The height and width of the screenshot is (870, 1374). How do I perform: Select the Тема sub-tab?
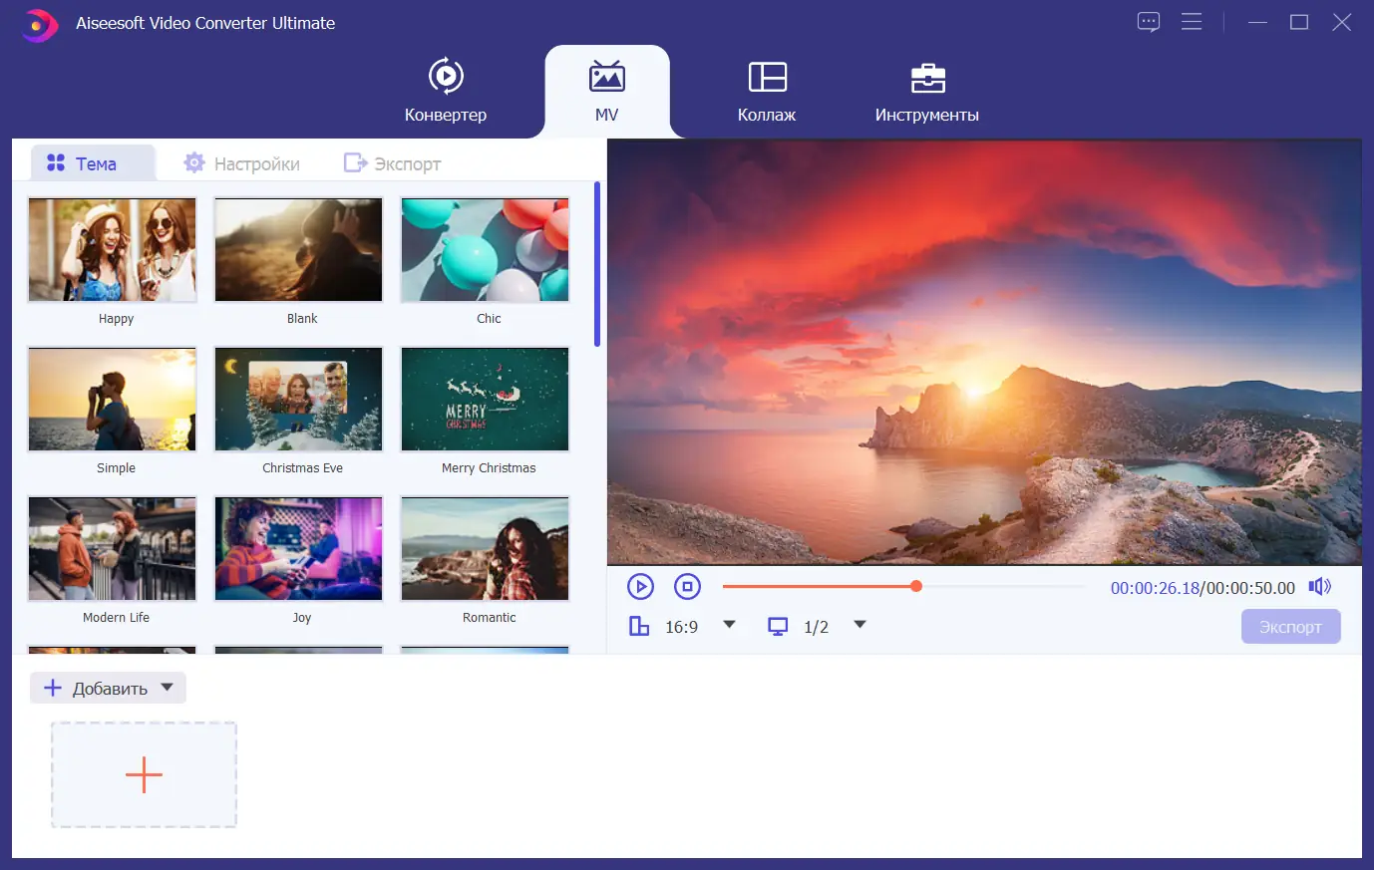[x=93, y=163]
